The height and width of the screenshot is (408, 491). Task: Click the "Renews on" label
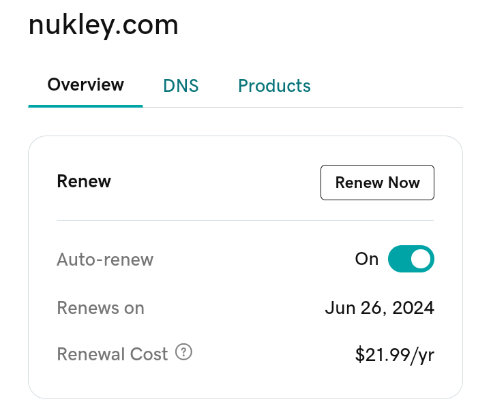(100, 308)
